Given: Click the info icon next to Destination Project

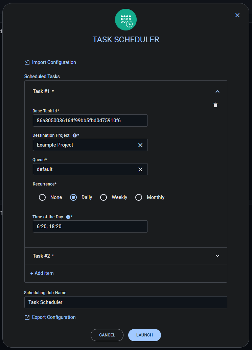Looking at the screenshot, I should 74,135.
